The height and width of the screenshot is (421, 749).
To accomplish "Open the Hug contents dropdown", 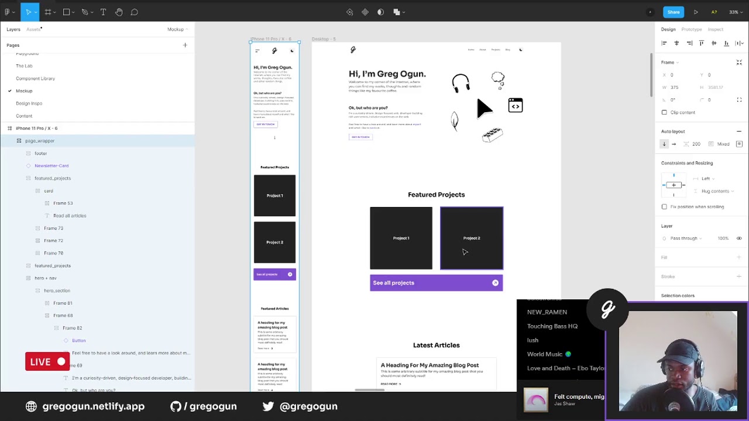I will coord(717,191).
